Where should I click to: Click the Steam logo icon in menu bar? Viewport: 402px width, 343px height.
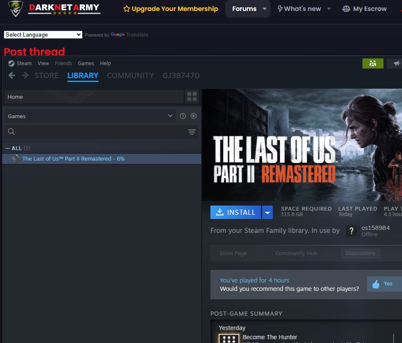(11, 63)
